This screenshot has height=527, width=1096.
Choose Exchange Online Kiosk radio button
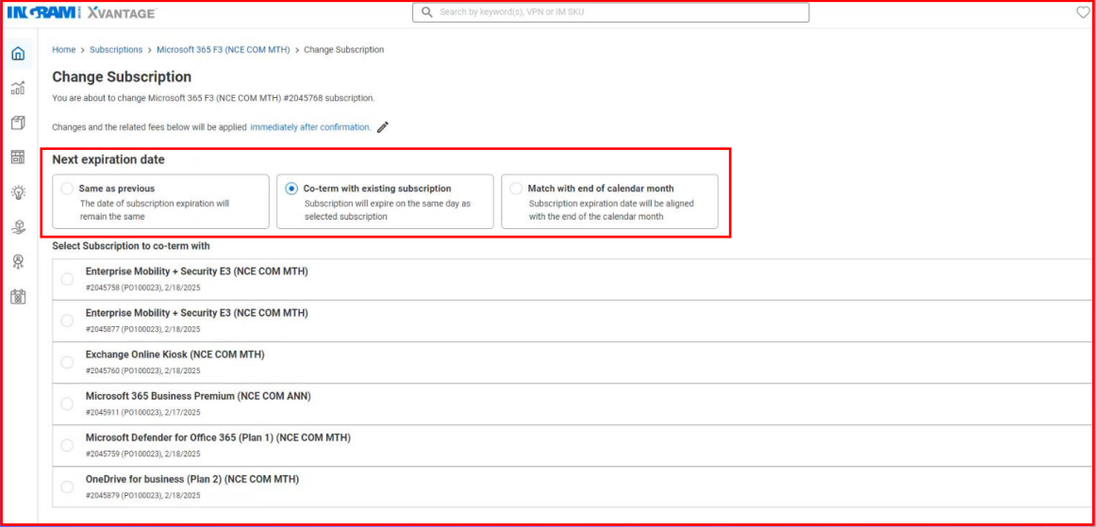point(67,362)
